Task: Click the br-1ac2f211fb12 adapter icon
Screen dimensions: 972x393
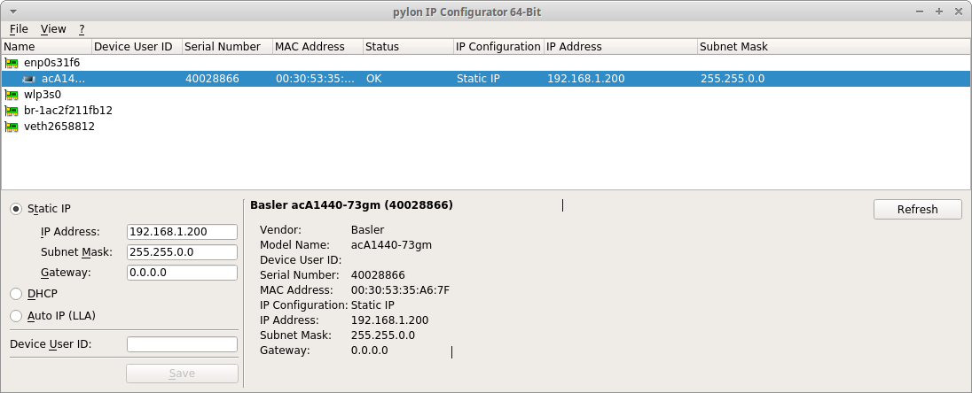Action: pyautogui.click(x=12, y=111)
